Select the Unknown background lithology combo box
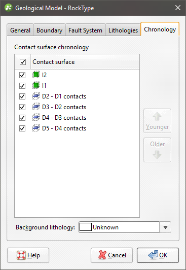This screenshot has width=186, height=270. pyautogui.click(x=125, y=227)
